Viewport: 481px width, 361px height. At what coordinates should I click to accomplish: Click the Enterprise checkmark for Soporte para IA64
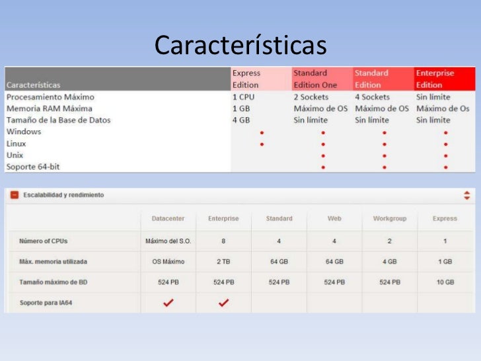[223, 303]
